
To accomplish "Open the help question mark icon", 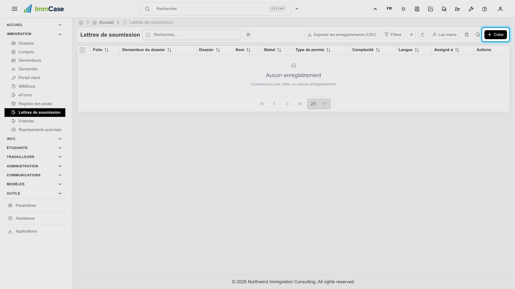I will coord(484,9).
